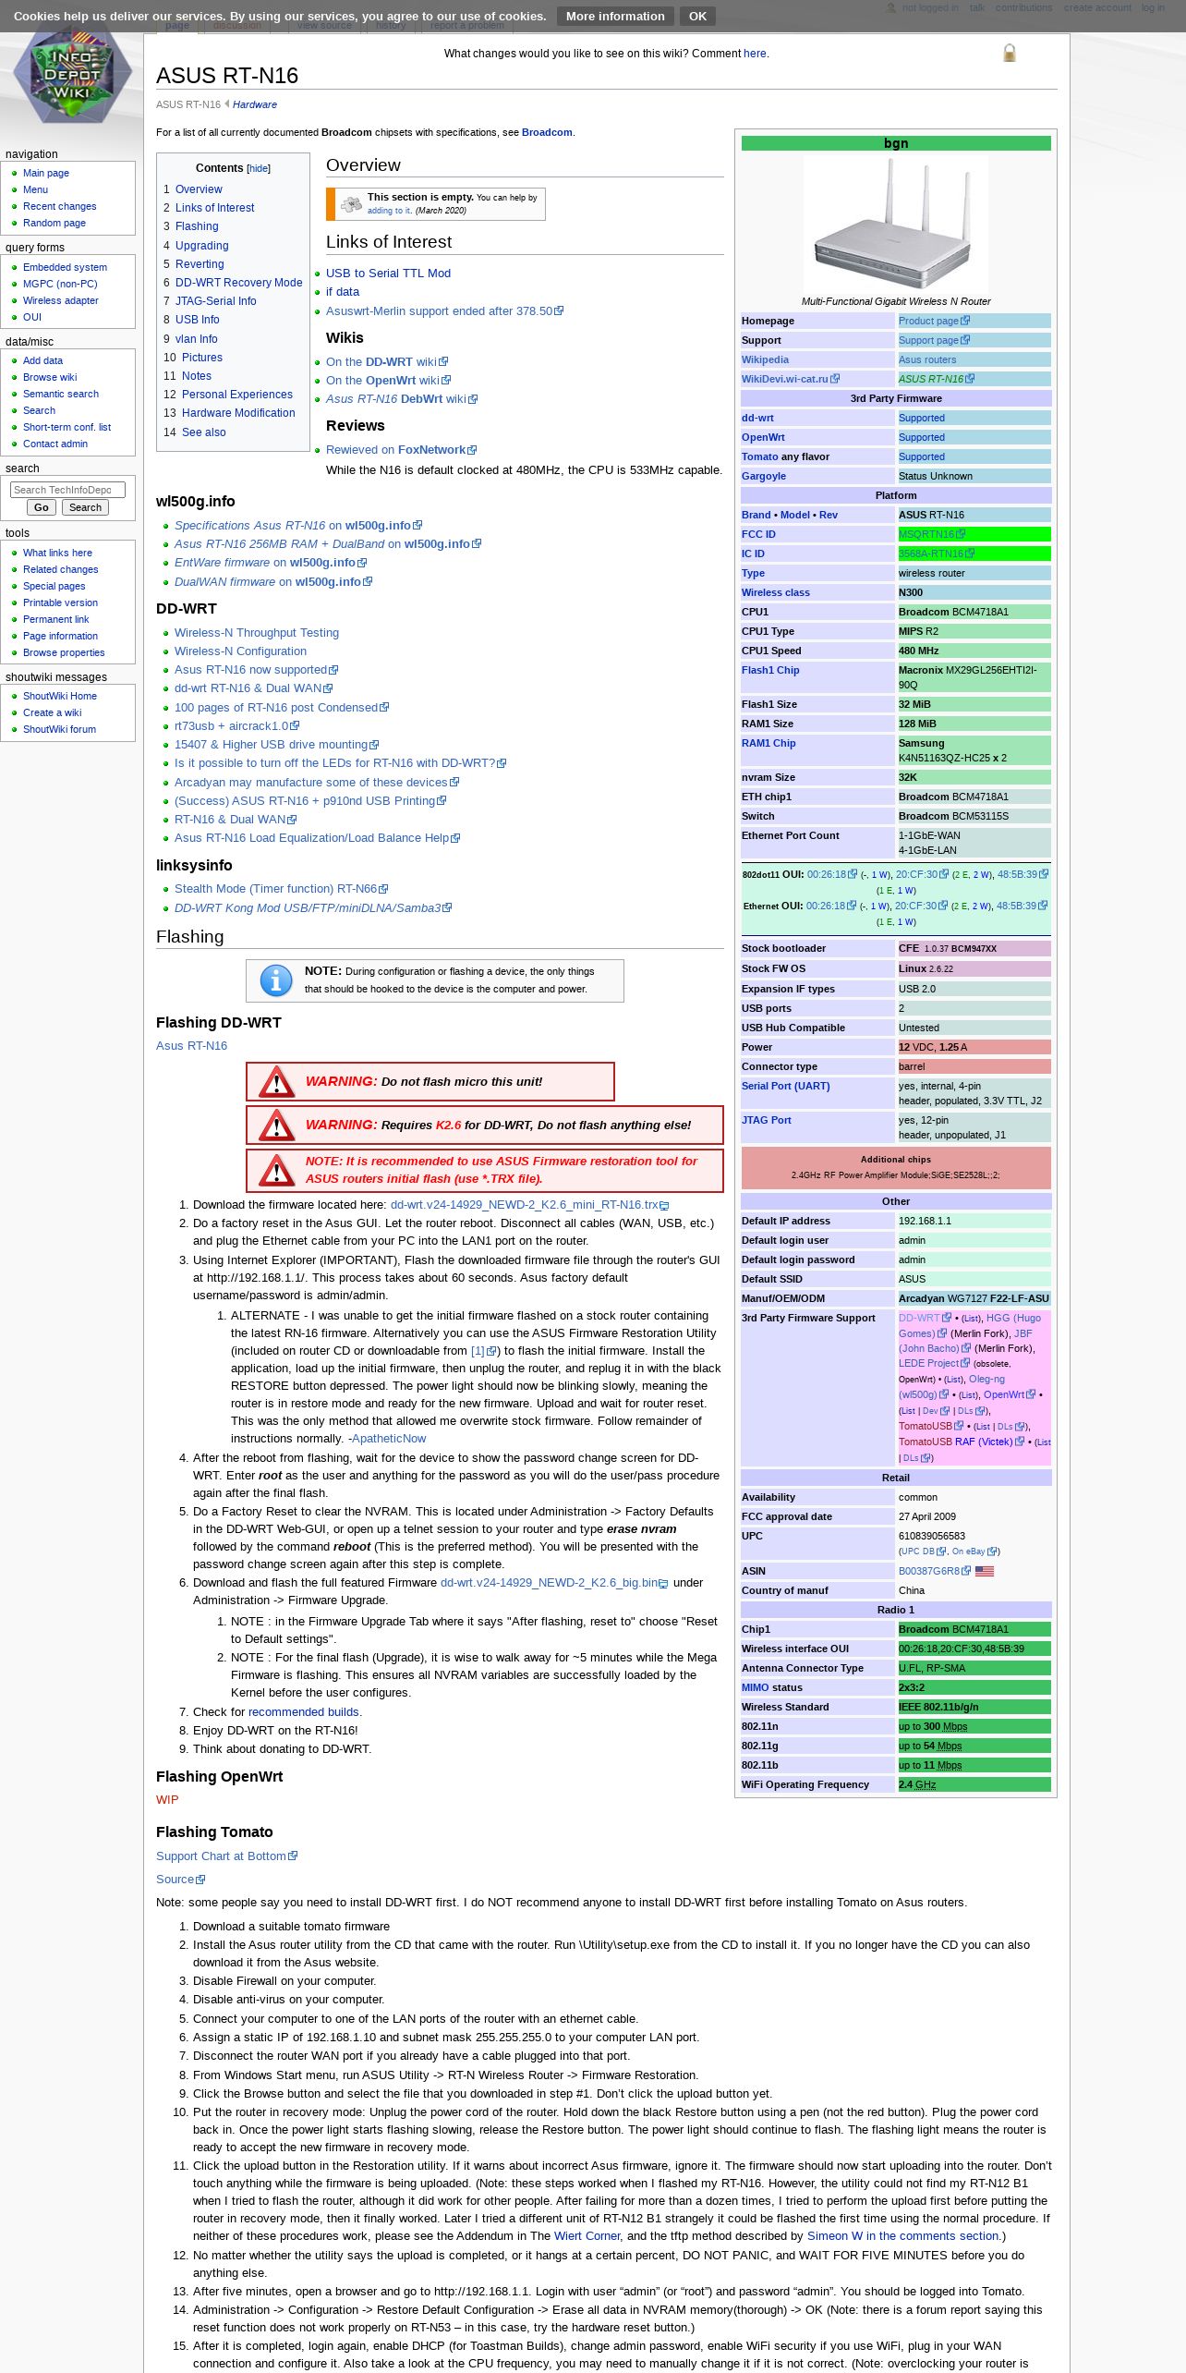Open Printable version link
1186x2373 pixels.
click(x=60, y=602)
